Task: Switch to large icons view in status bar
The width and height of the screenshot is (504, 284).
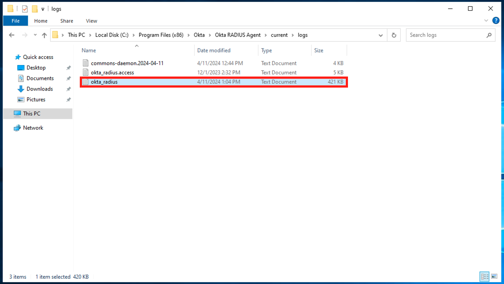Action: [494, 276]
